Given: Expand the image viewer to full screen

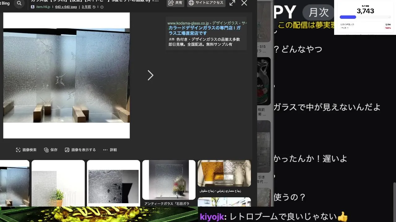Looking at the screenshot, I should [x=232, y=3].
